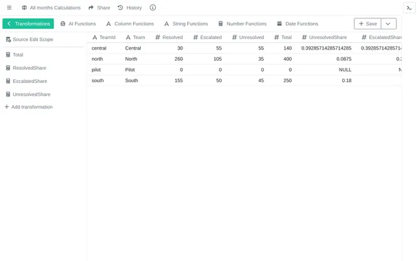Click the Resolved value 155
The image size is (417, 261).
[179, 80]
